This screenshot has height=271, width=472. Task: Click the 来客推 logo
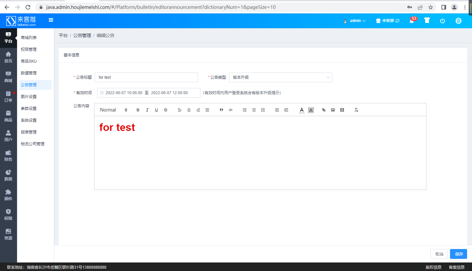coord(21,21)
